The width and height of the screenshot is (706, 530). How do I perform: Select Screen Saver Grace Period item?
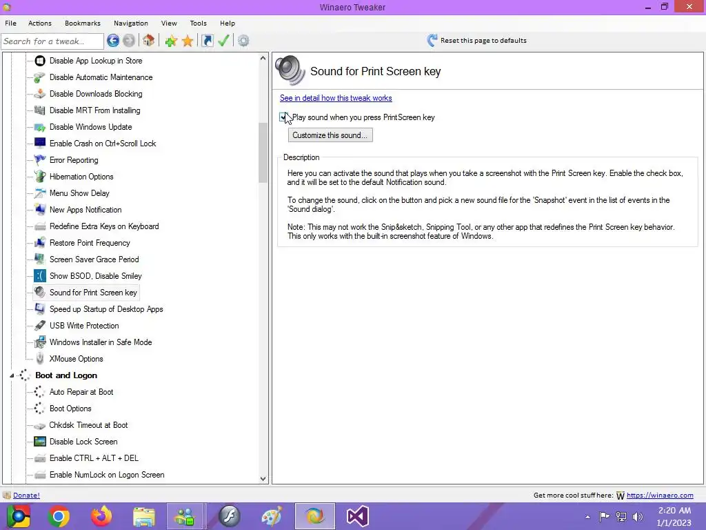pos(94,259)
